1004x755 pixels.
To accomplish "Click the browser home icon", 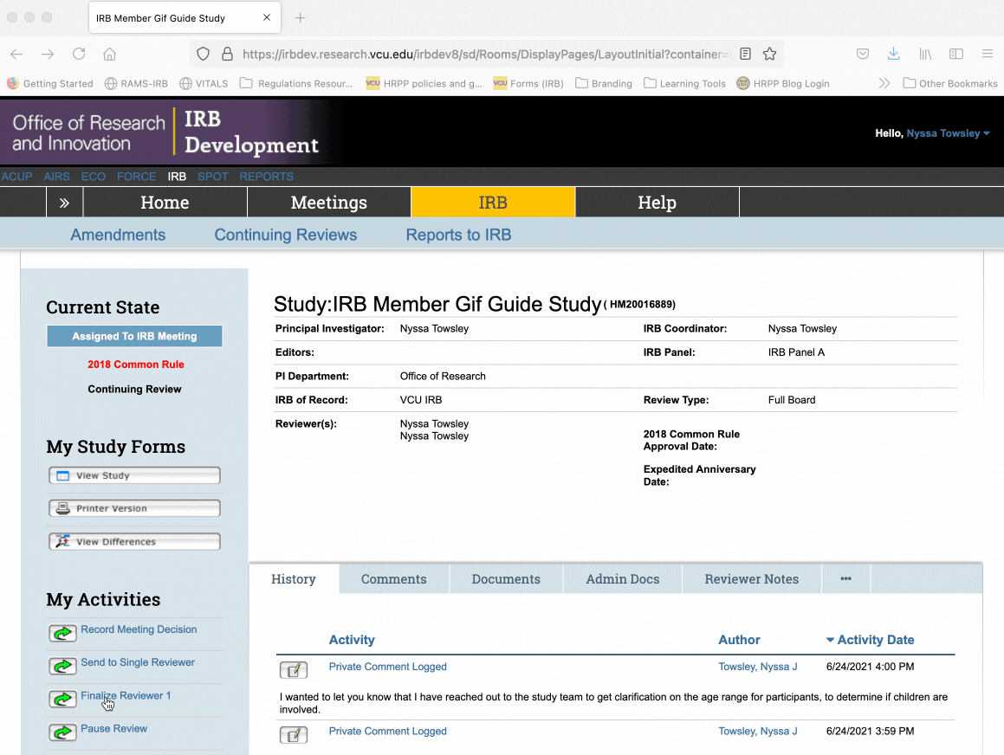I will (109, 54).
